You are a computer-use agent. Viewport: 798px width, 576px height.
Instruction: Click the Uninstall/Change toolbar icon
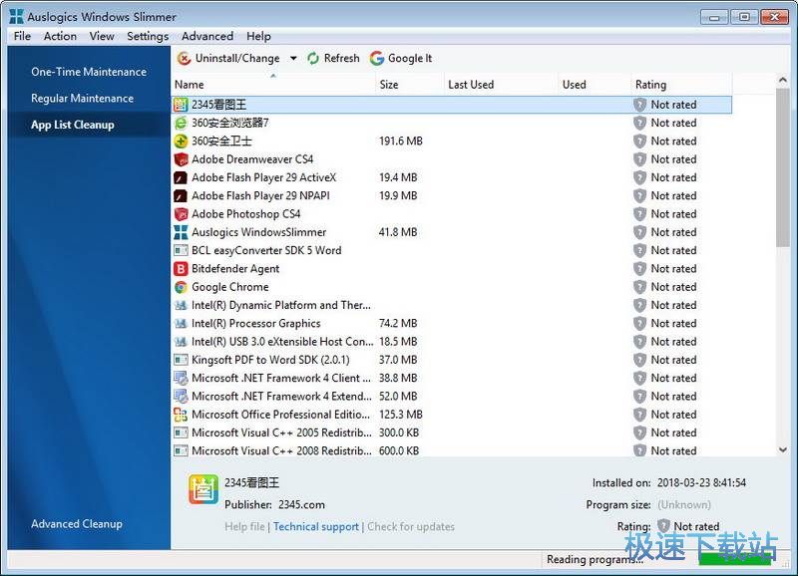pos(185,59)
